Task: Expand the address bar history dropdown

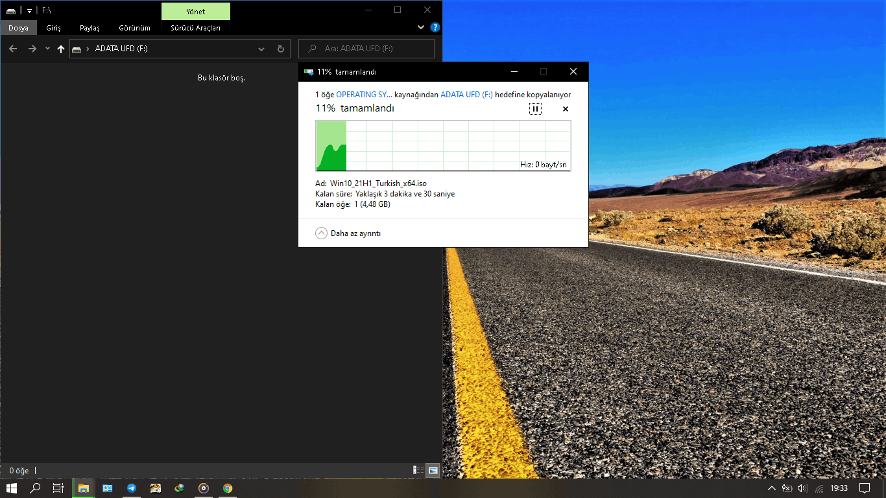Action: 261,49
